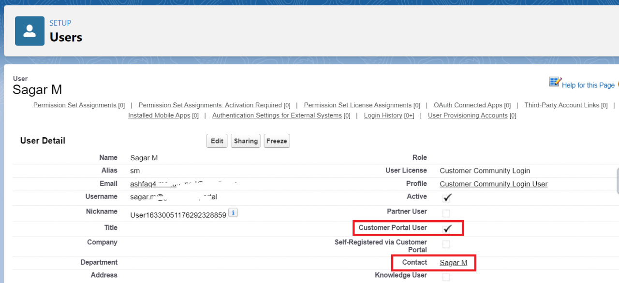Check Self-Registered via Customer Portal
Screen dimensions: 619x283
pos(446,244)
